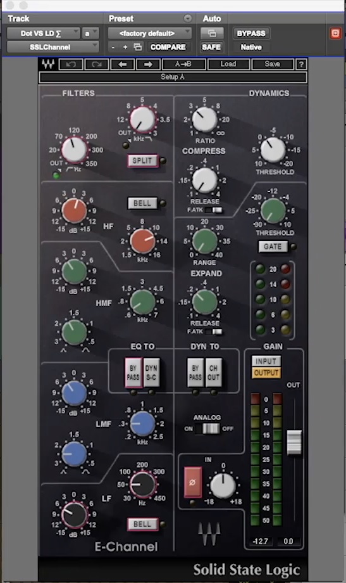The height and width of the screenshot is (583, 346).
Task: Click the LF frequency black Hz knob
Action: [142, 485]
